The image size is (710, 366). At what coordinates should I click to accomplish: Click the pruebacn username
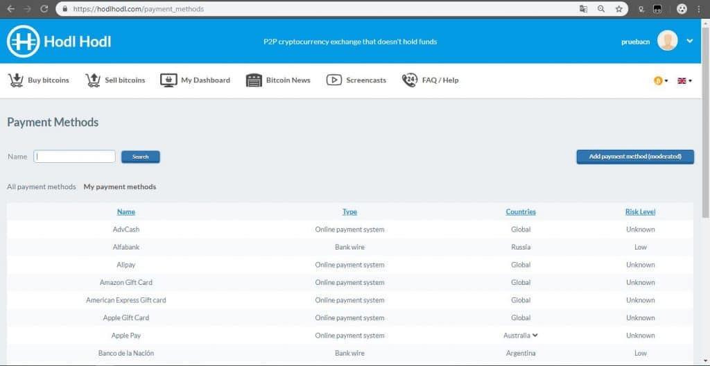[x=636, y=41]
